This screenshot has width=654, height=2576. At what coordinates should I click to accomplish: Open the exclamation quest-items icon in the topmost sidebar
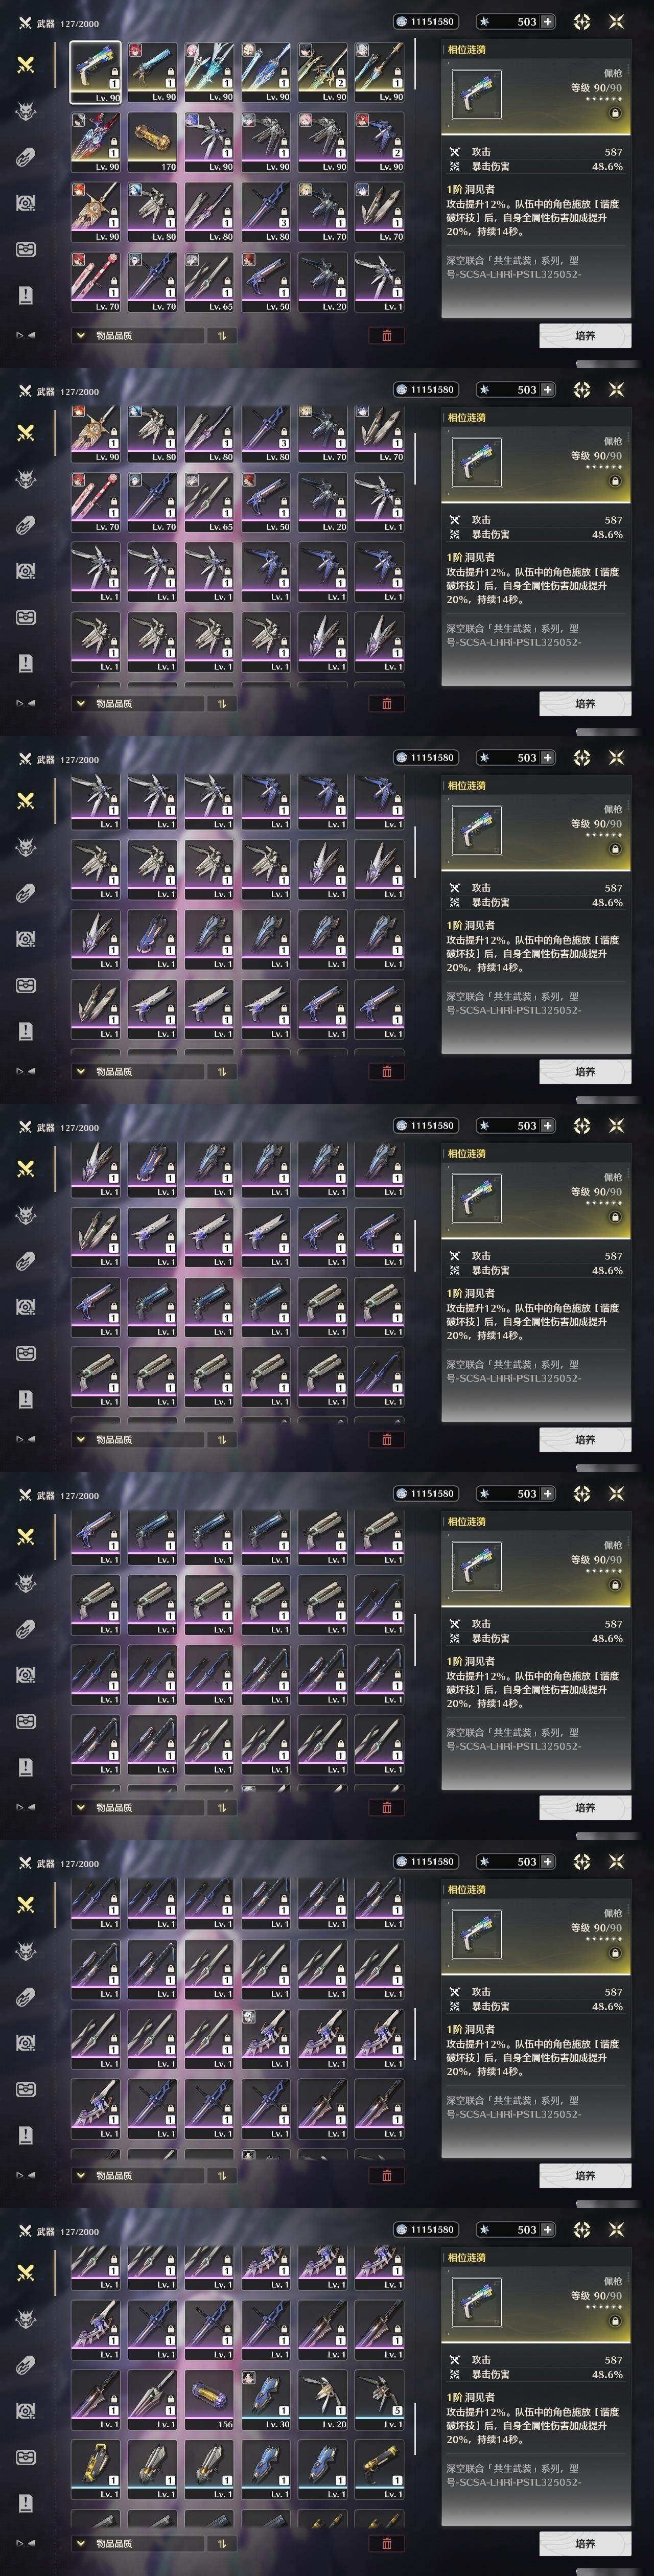pos(26,294)
